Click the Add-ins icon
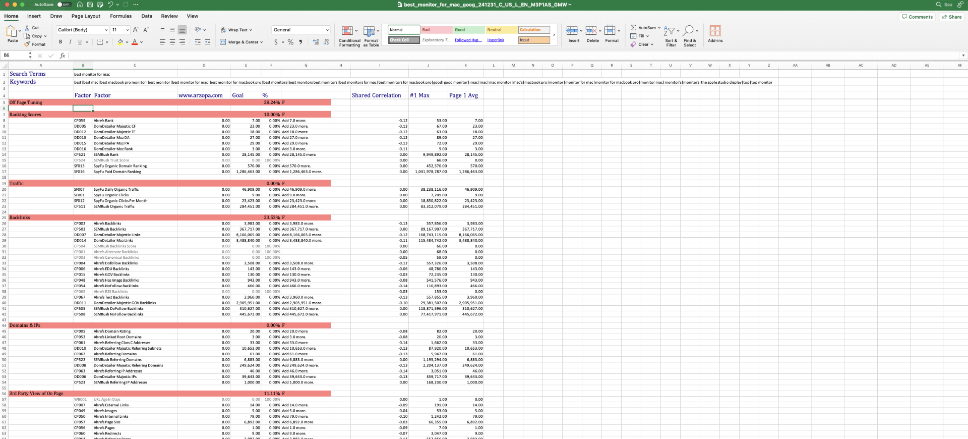 click(x=715, y=34)
